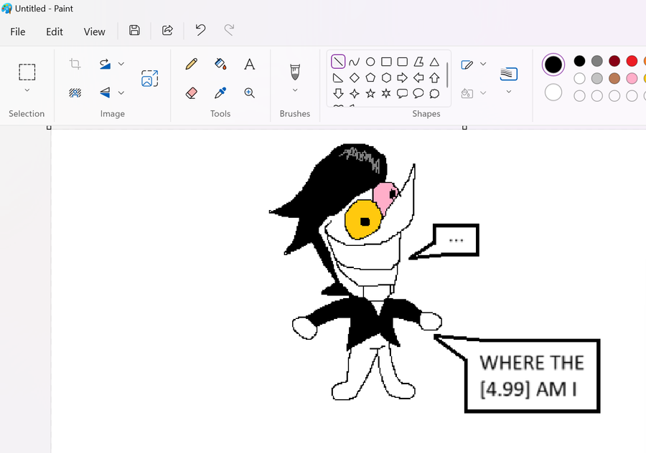The image size is (646, 453).
Task: Select the Triangle shape
Action: [x=434, y=62]
